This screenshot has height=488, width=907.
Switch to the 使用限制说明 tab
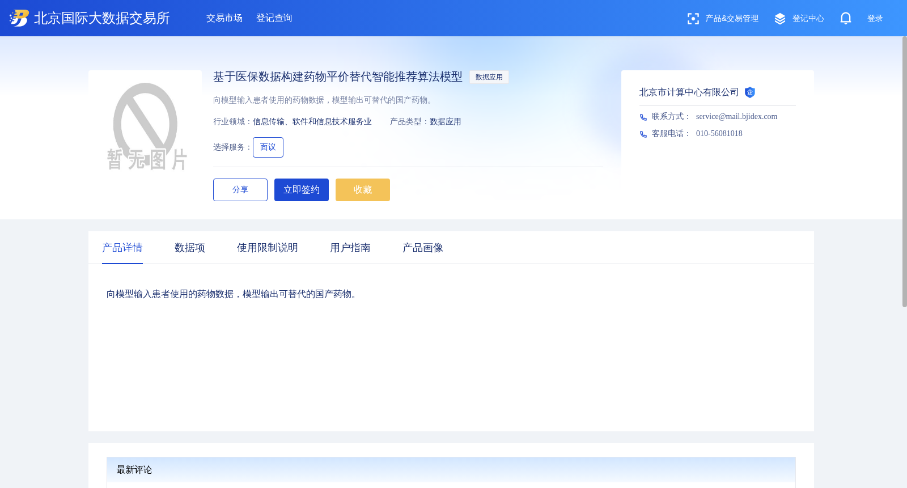268,248
